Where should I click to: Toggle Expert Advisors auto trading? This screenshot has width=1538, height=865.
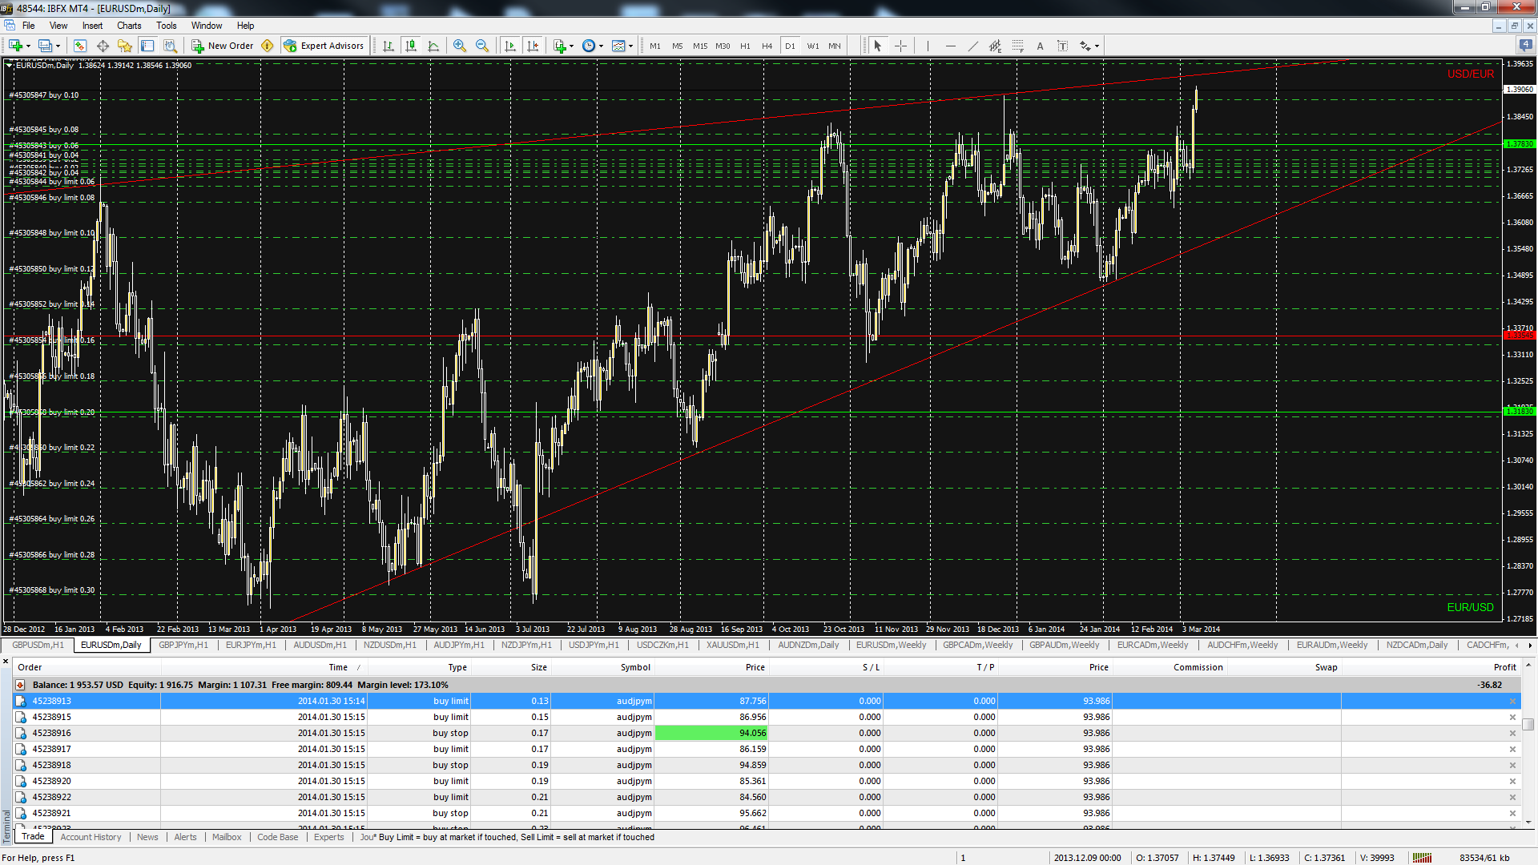[x=324, y=46]
